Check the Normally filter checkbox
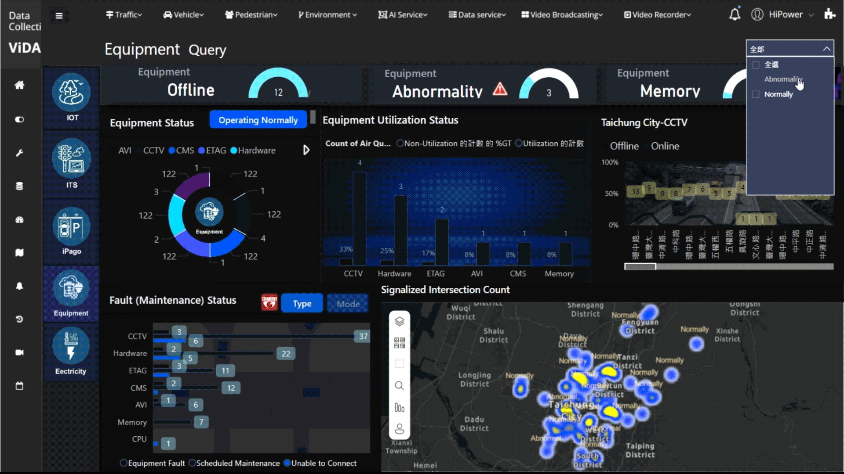This screenshot has height=474, width=844. [x=756, y=94]
